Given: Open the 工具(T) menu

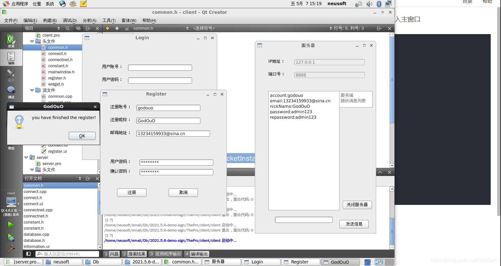Looking at the screenshot, I should click(x=109, y=21).
